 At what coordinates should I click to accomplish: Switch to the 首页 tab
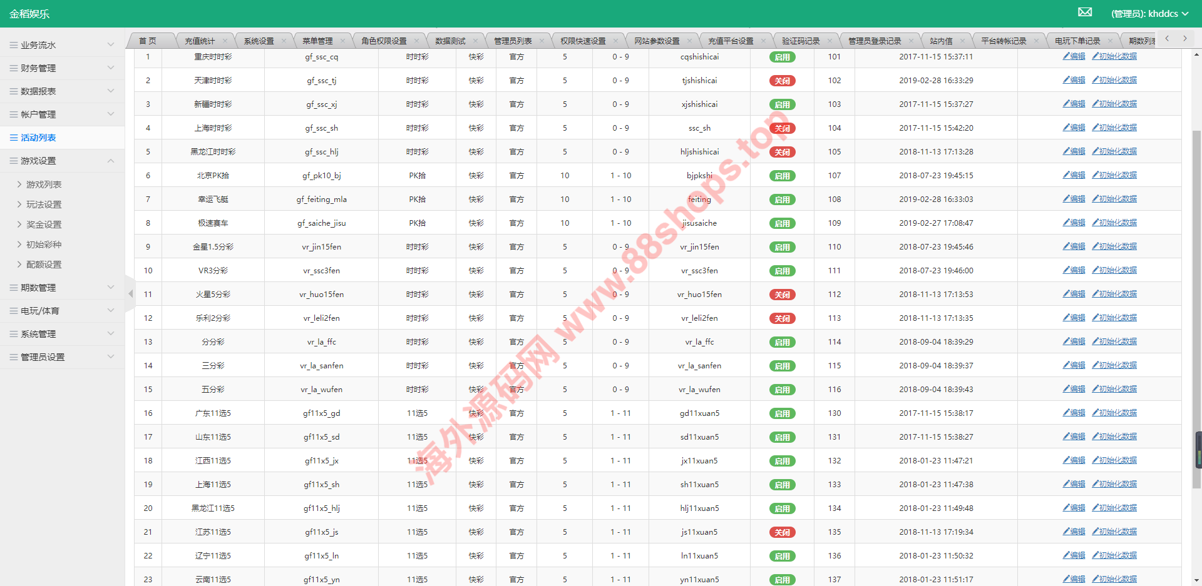click(148, 41)
